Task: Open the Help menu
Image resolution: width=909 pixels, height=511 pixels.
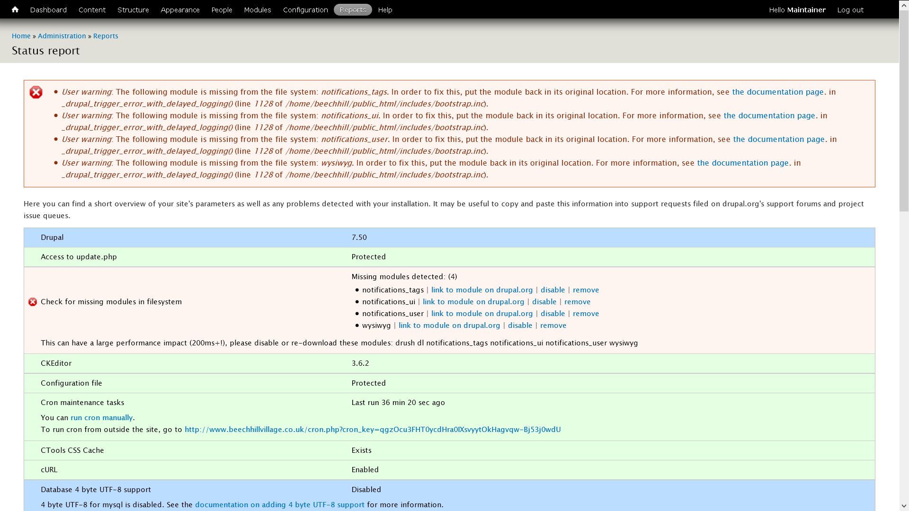Action: tap(385, 9)
